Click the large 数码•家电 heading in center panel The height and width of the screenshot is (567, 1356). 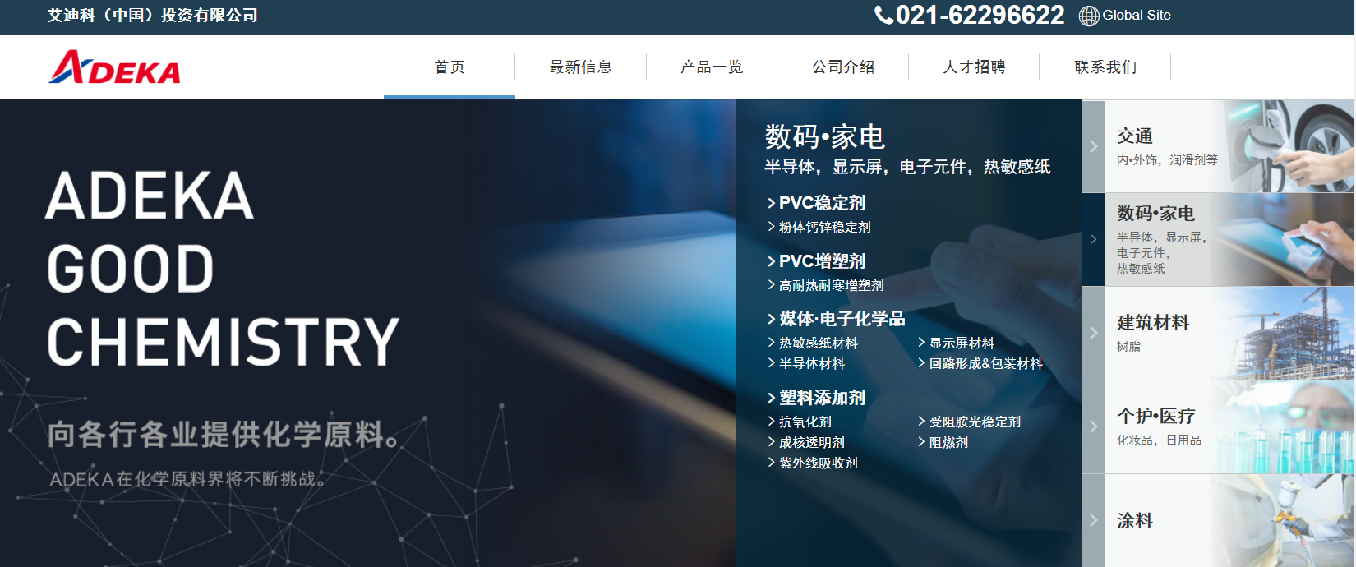coord(825,136)
